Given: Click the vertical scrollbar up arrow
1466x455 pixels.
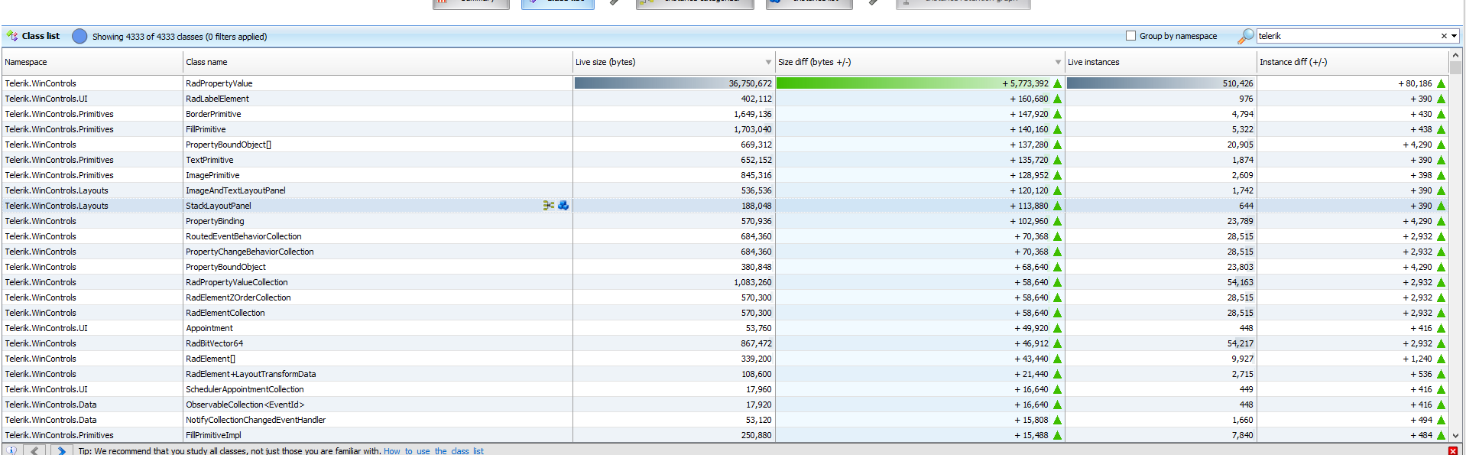Looking at the screenshot, I should (1455, 55).
